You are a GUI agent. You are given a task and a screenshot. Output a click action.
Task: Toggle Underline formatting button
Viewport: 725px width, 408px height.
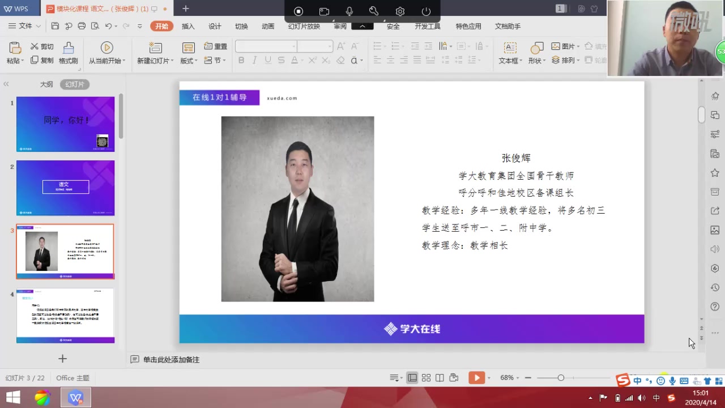tap(268, 60)
